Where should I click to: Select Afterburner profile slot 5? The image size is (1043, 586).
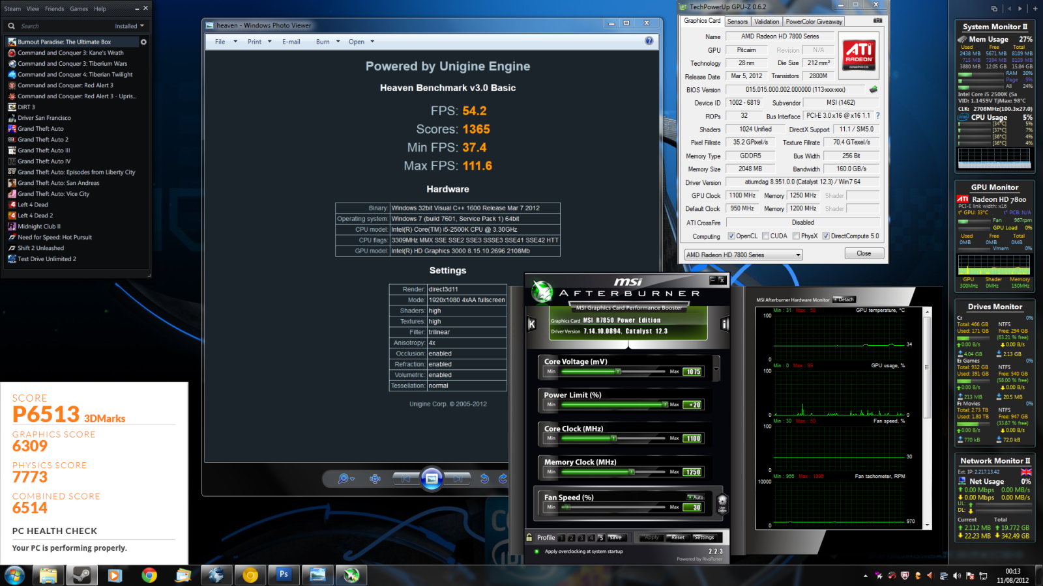coord(600,538)
